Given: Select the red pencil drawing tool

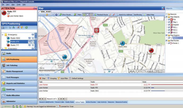Looking at the screenshot, I should click(x=114, y=15).
